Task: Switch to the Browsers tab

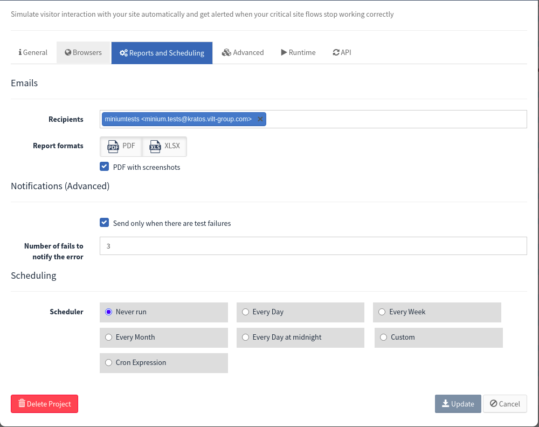Action: [83, 53]
